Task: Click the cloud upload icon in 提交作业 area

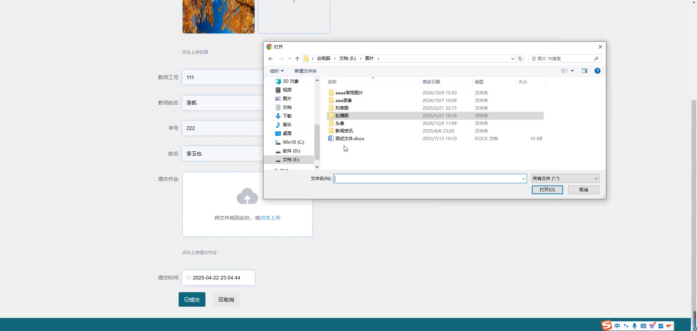Action: 247,196
